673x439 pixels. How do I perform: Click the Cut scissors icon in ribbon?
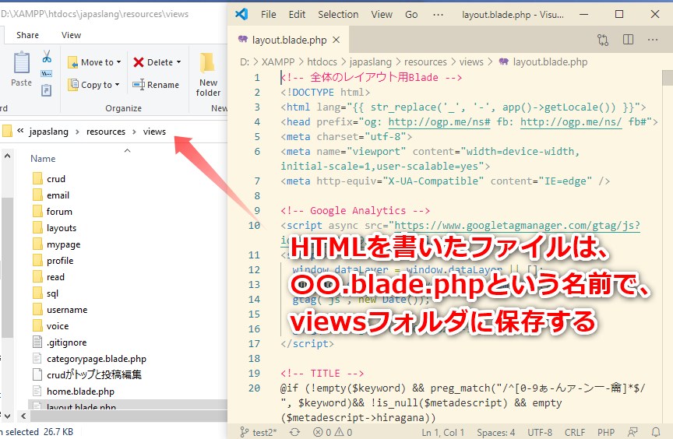47,57
